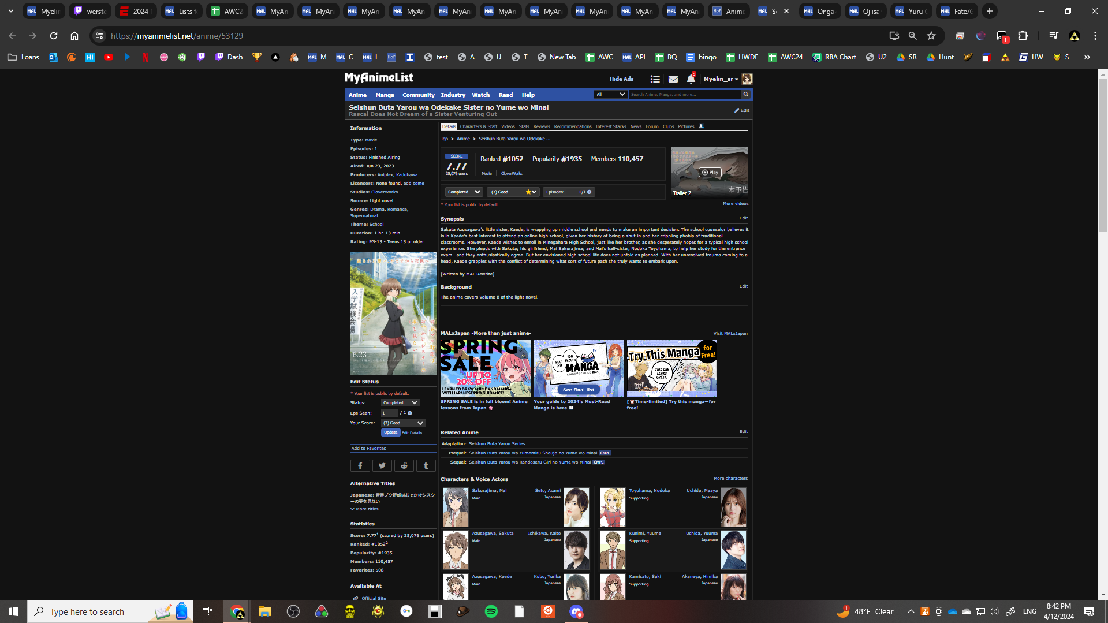The height and width of the screenshot is (623, 1108).
Task: Open the last tab icon after Pictures
Action: coord(702,126)
